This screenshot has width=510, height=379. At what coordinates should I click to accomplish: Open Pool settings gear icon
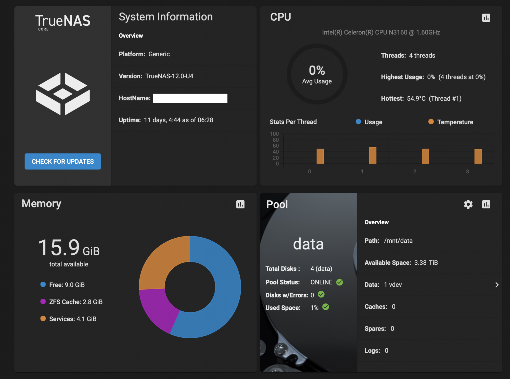(468, 204)
